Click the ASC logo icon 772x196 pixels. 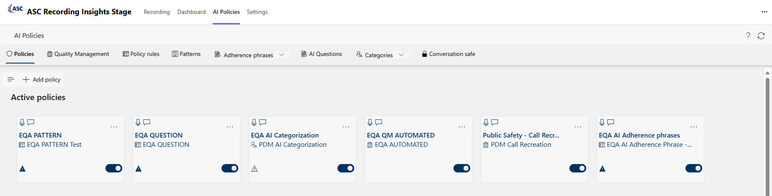point(16,8)
